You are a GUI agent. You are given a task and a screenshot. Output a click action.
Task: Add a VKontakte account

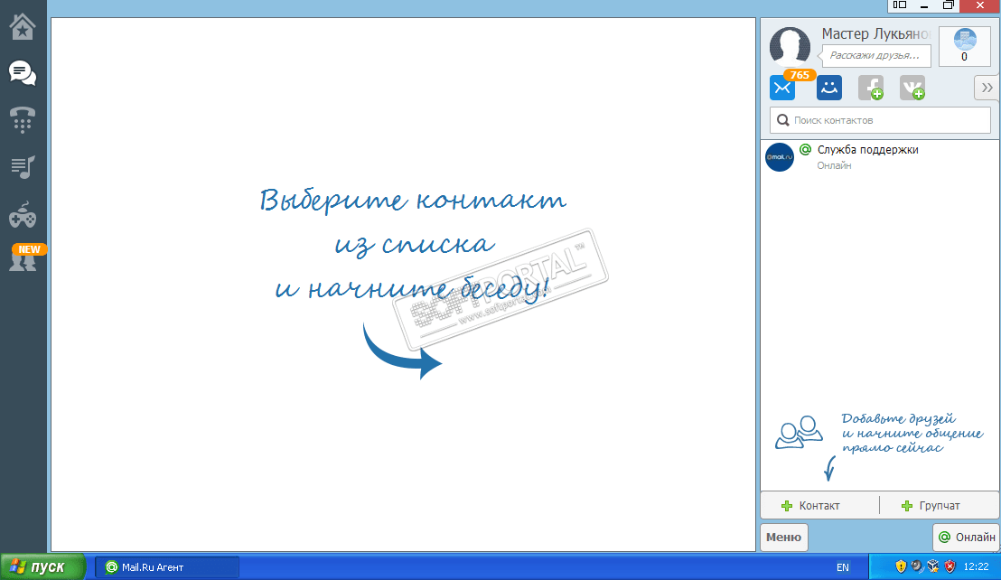coord(912,88)
